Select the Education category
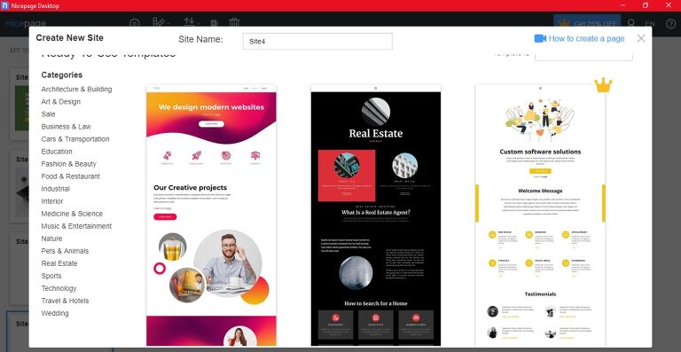 click(57, 152)
